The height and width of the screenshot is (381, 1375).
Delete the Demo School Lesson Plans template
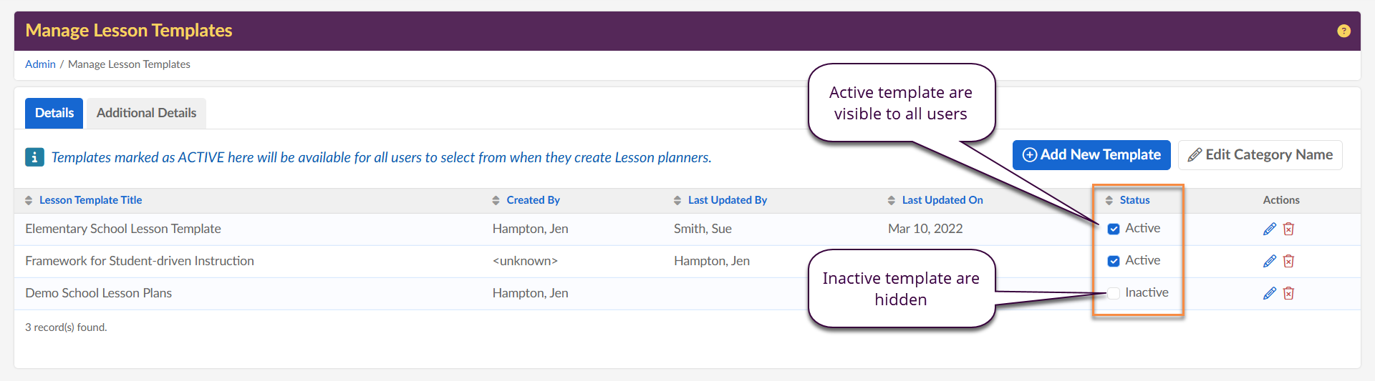(x=1288, y=293)
